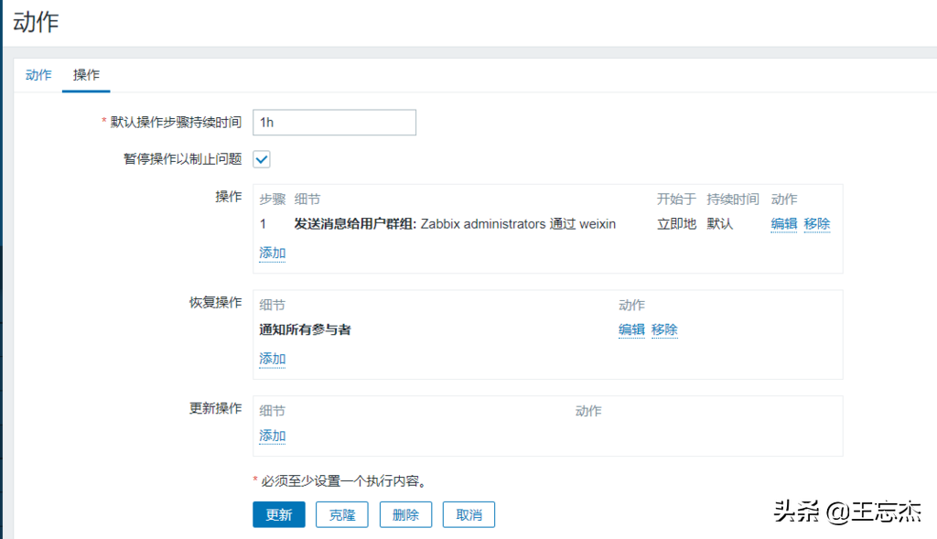Switch to the 动作 tab
Screen dimensions: 937x539
coord(38,75)
